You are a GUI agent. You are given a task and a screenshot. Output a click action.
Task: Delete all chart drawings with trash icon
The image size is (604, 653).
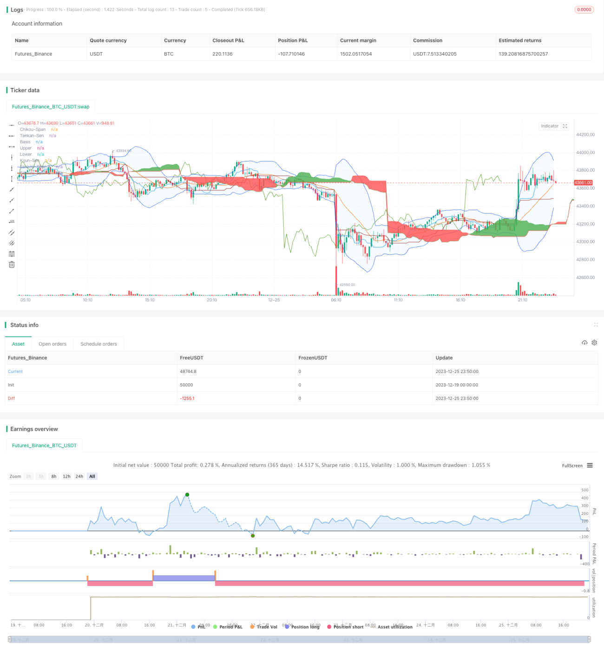(x=12, y=264)
